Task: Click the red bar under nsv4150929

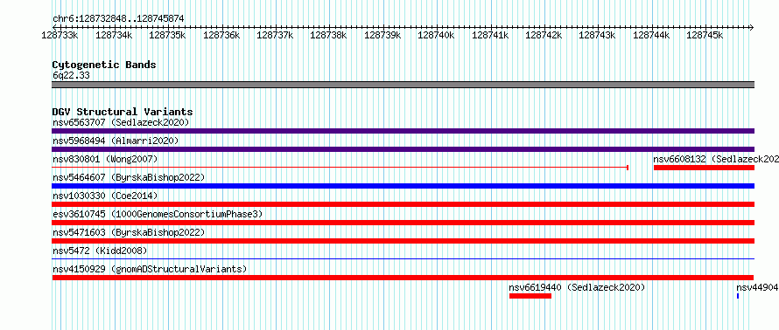Action: pos(403,278)
